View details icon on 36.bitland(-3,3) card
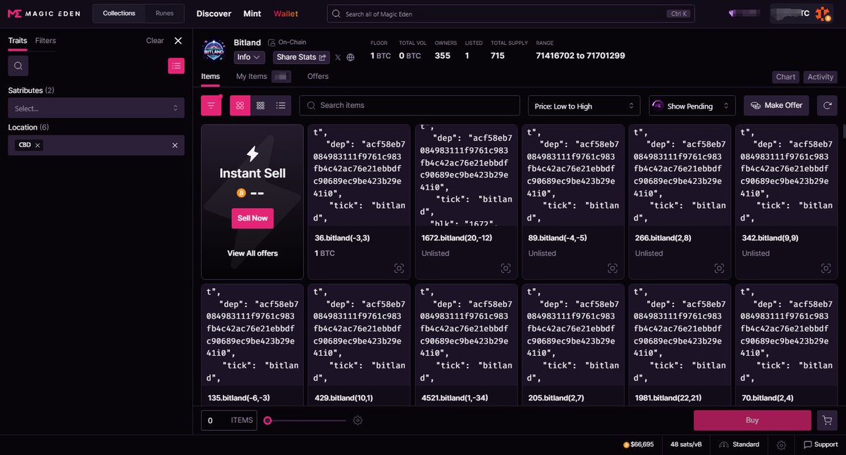Screen dimensions: 846x455 coord(399,268)
